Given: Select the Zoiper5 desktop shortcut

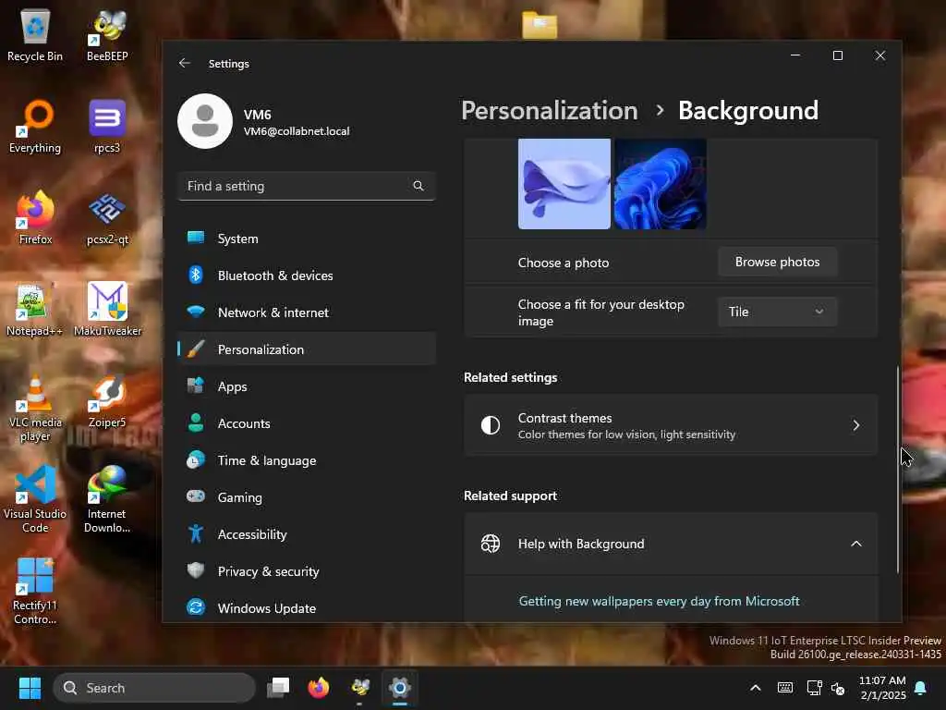Looking at the screenshot, I should (x=107, y=401).
